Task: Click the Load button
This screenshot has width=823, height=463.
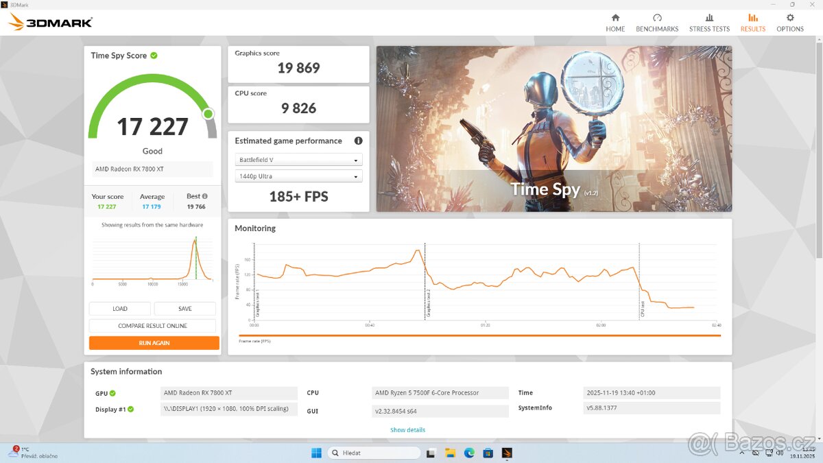Action: 119,308
